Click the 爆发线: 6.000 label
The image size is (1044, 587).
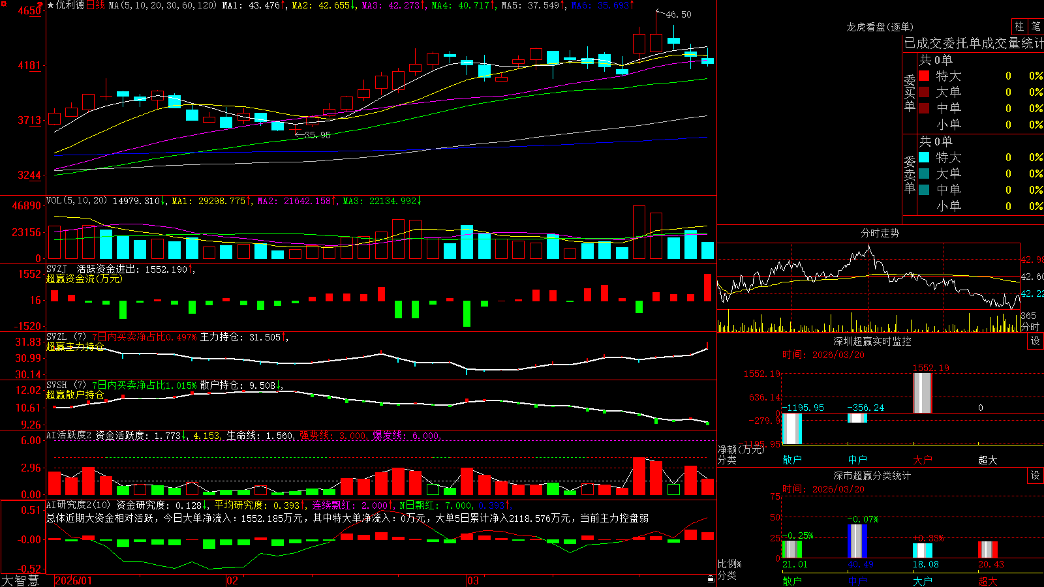click(406, 436)
